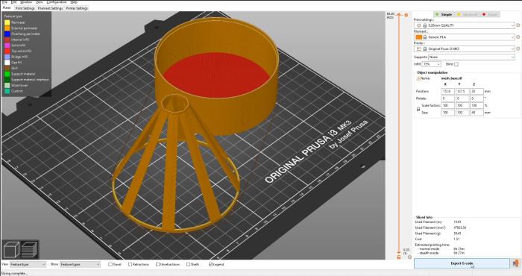Switch to the Plater tab
Screen dimensions: 522x276
(x=7, y=7)
